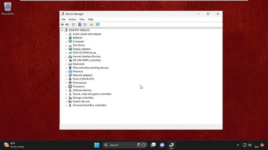The width and height of the screenshot is (268, 150).
Task: Open the weather widget Partly sunny
Action: coord(14,145)
